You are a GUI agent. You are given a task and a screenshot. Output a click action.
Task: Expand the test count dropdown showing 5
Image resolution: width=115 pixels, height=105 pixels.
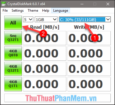pos(28,19)
